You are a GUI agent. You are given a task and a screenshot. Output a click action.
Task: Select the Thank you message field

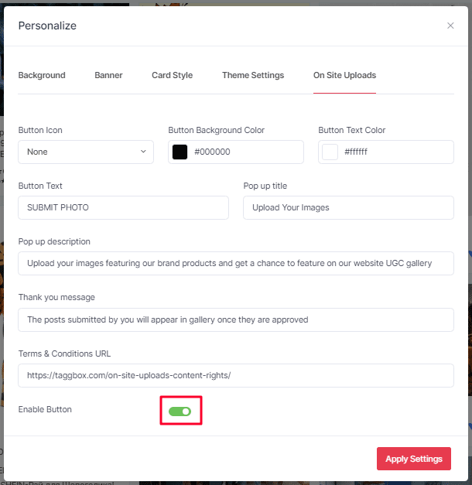(236, 319)
